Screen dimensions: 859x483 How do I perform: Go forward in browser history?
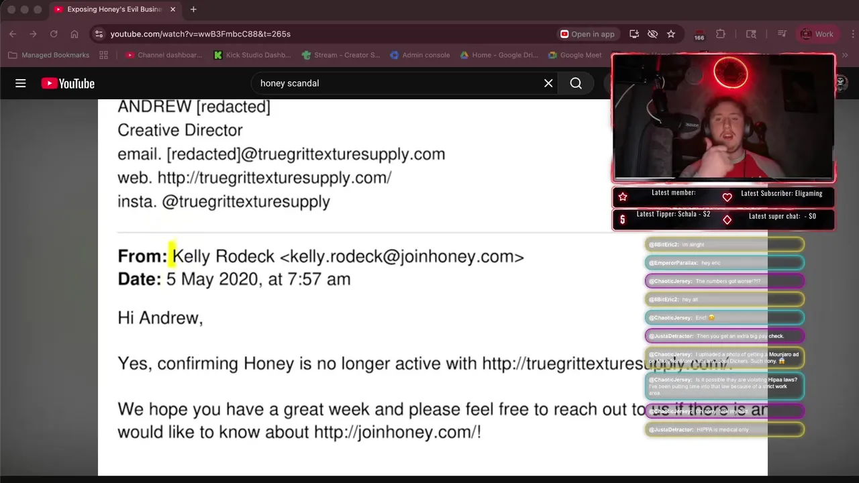tap(33, 34)
